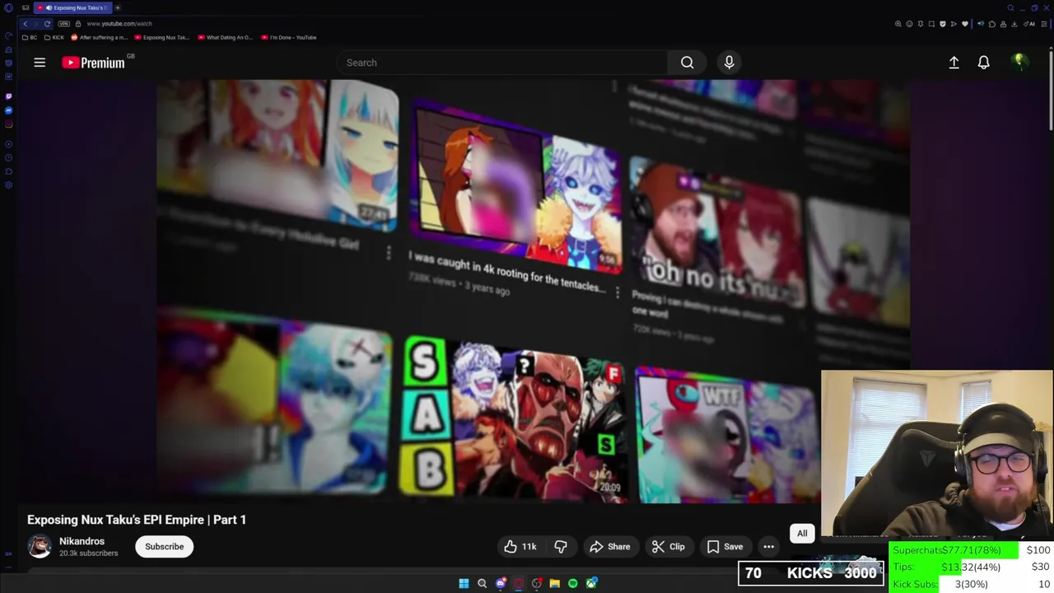Screen dimensions: 1054x593
Task: Click the YouTube search magnifier button
Action: [687, 63]
